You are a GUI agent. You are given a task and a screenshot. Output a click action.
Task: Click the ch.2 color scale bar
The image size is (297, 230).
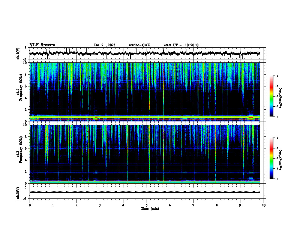pyautogui.click(x=271, y=158)
